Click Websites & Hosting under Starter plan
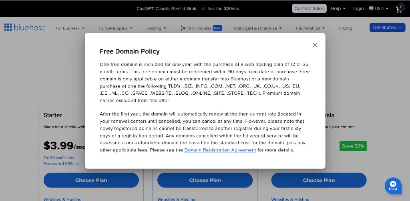The width and height of the screenshot is (410, 201). pos(62,199)
